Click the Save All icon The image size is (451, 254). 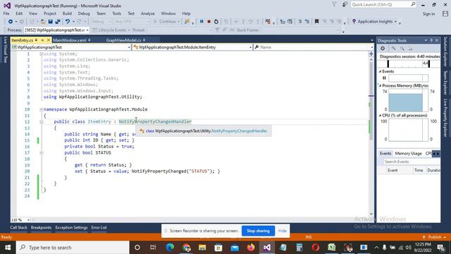[58, 21]
